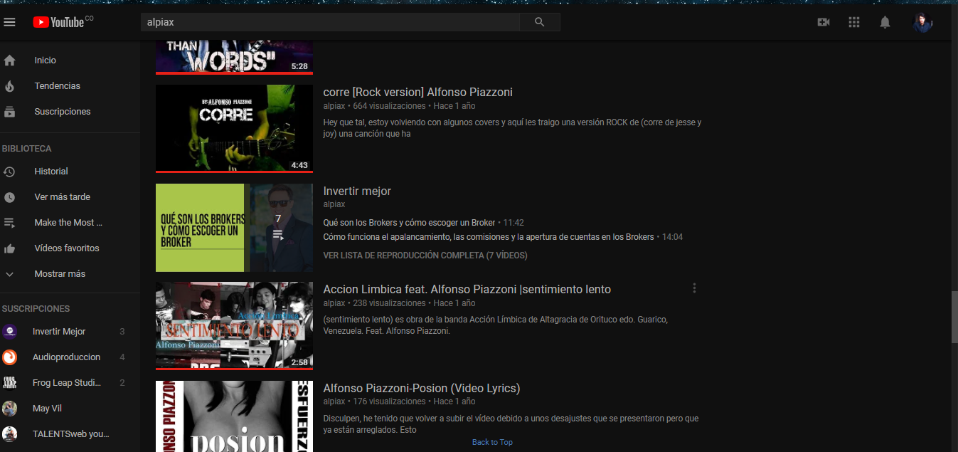
Task: Open May Vil channel avatar
Action: (x=9, y=409)
